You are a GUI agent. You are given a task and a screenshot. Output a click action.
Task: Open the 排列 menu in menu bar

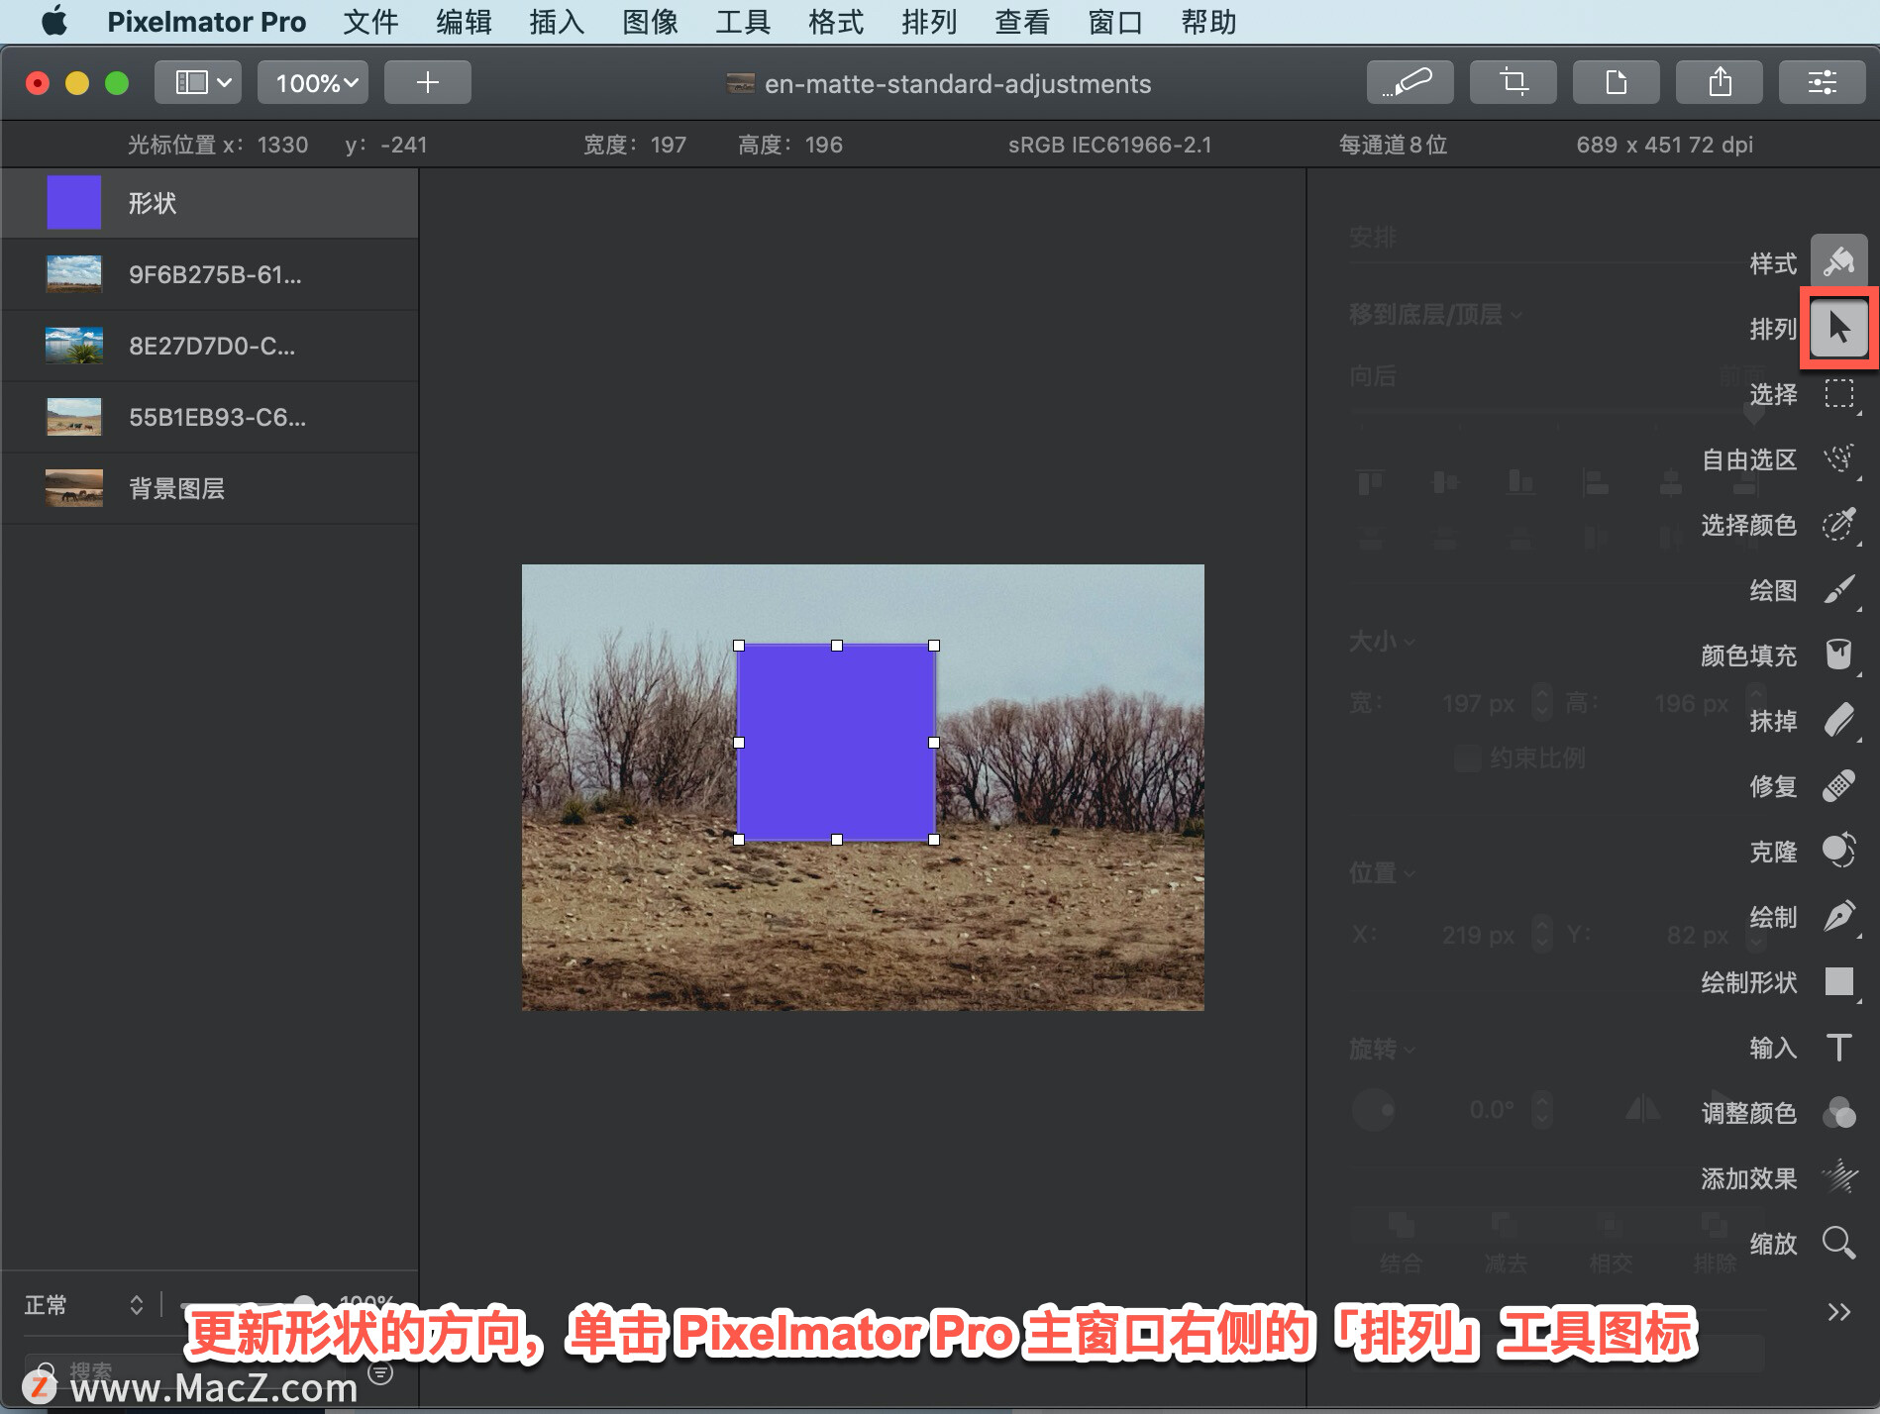tap(929, 22)
